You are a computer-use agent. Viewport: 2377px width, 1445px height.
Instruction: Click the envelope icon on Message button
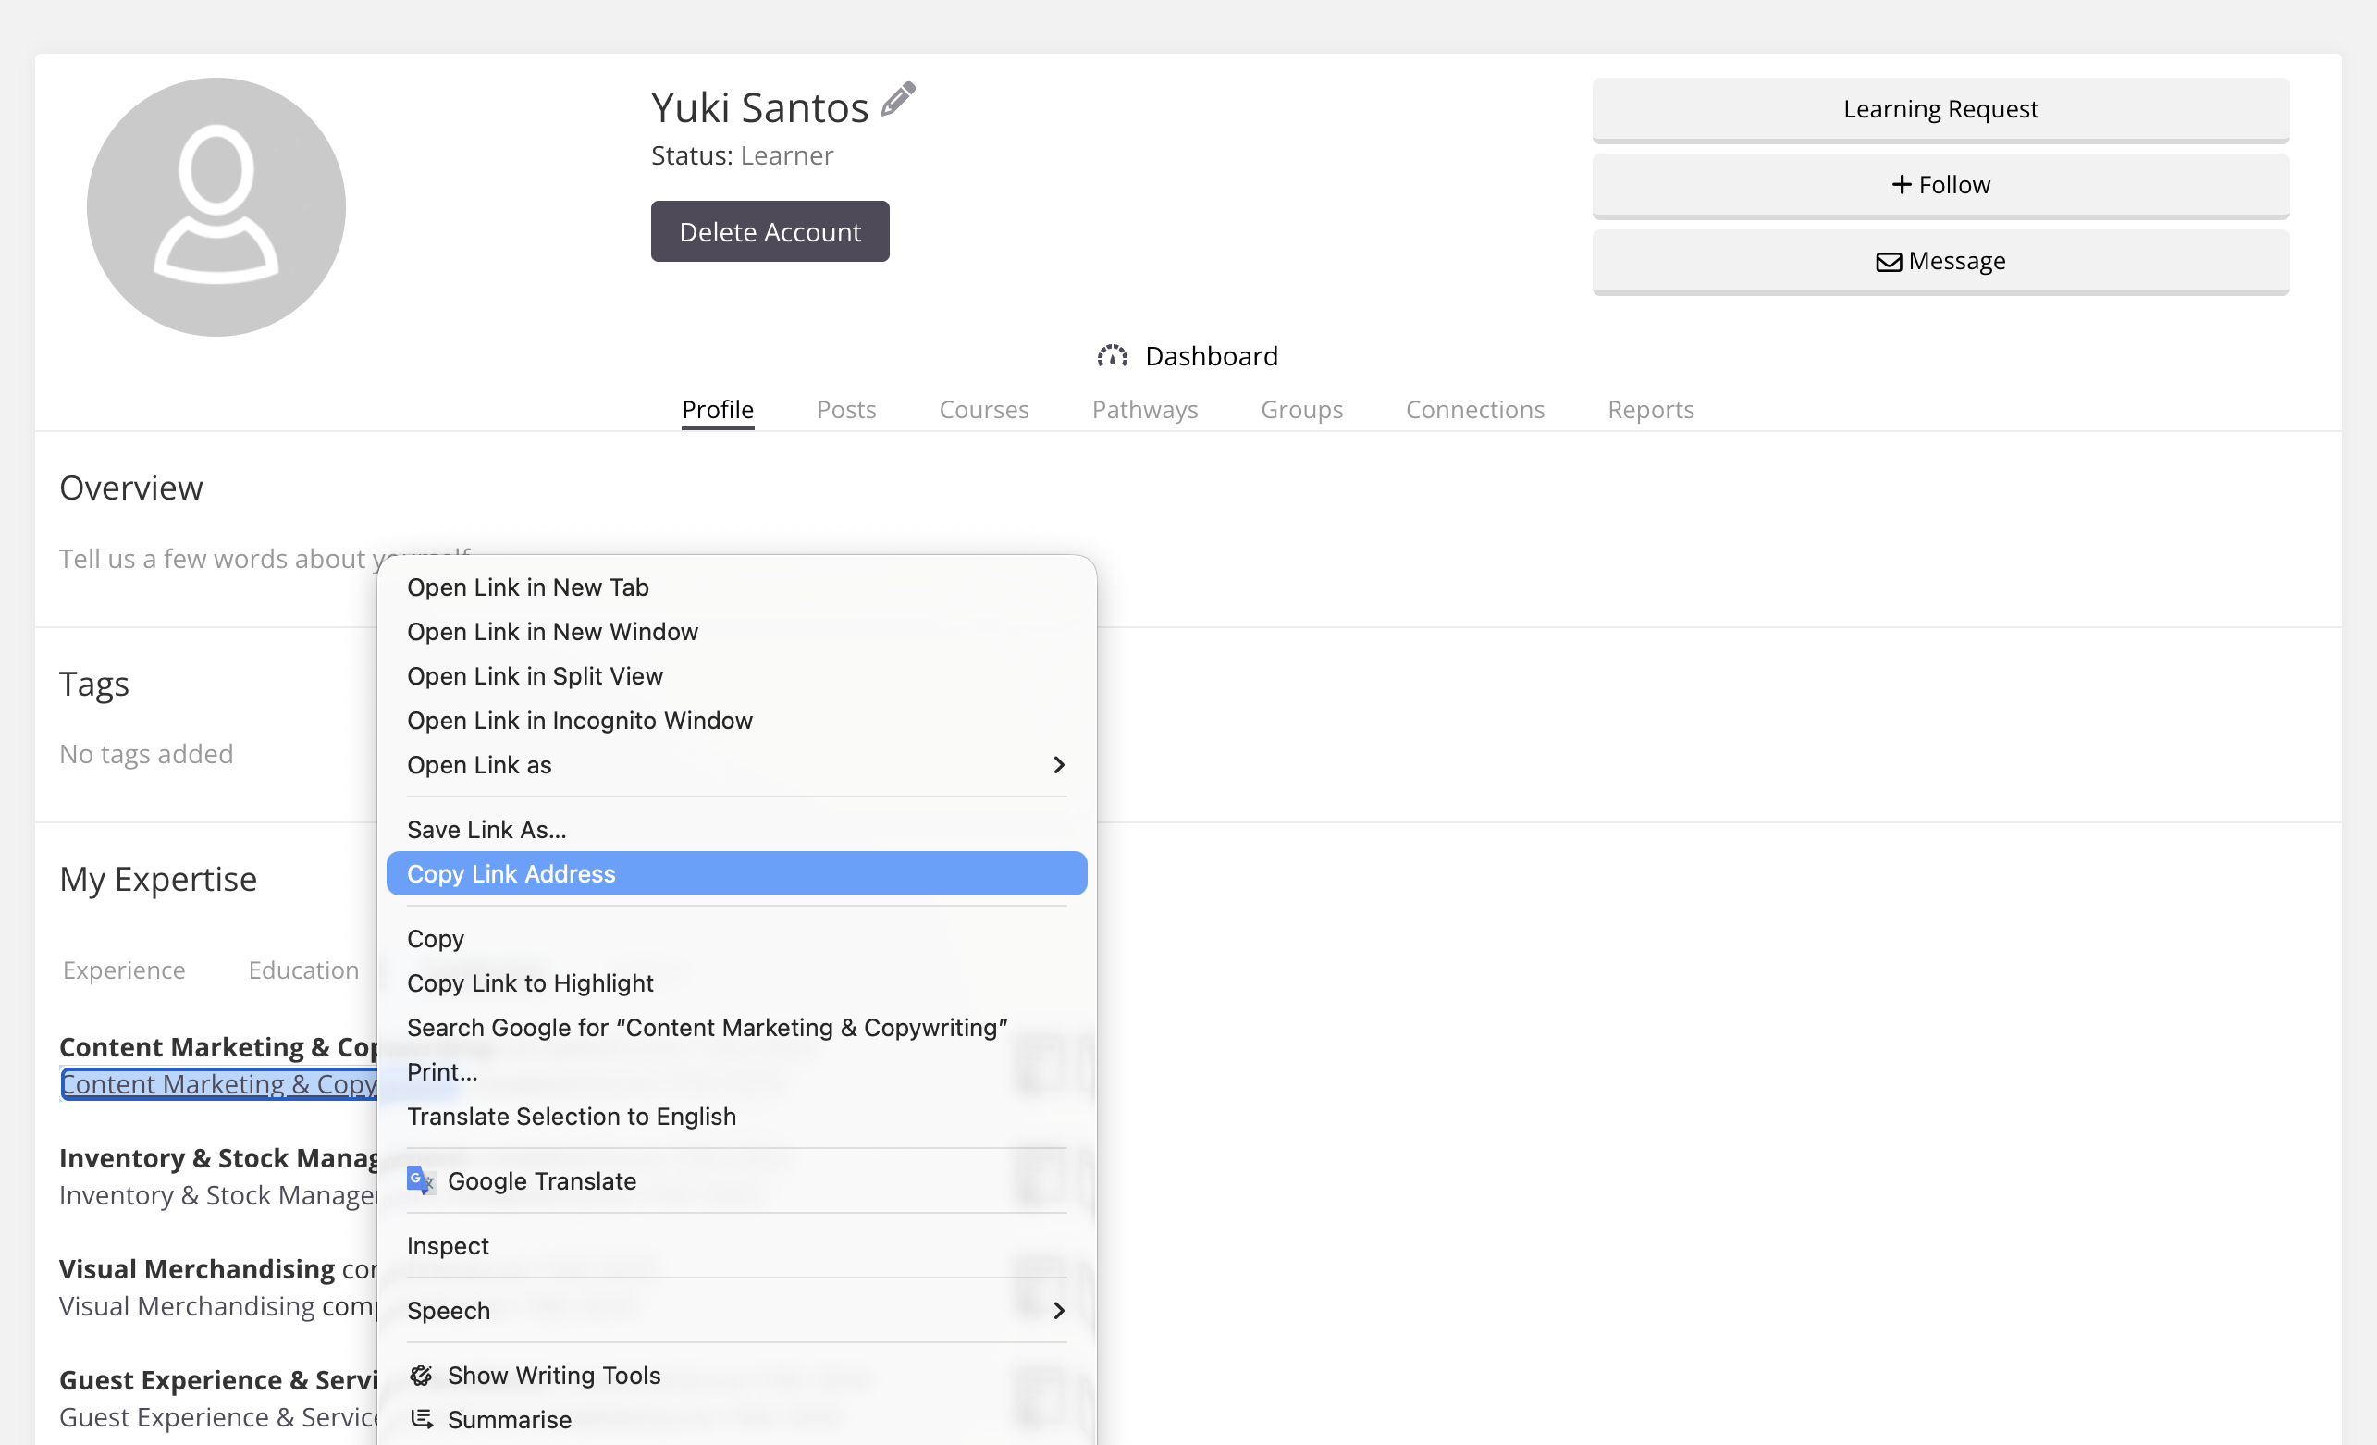click(1888, 262)
